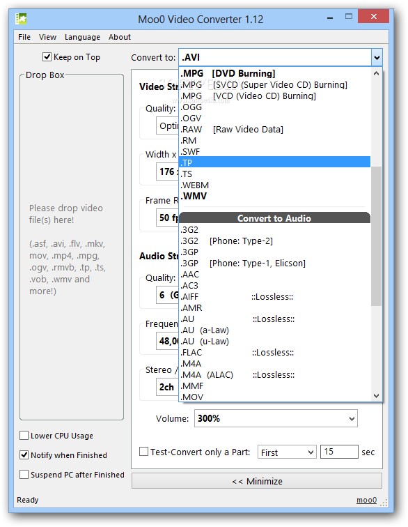Click scroll down arrow of format list

pos(377,395)
